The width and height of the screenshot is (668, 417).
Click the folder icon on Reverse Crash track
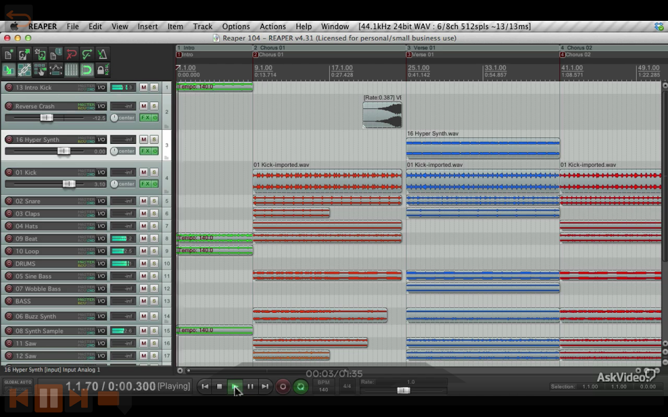166,126
